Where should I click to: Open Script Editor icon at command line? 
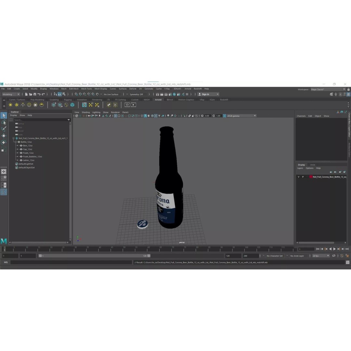[348, 262]
